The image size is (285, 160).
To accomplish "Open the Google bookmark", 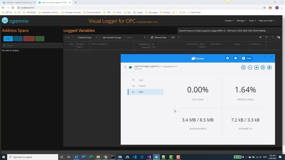I will click(138, 12).
